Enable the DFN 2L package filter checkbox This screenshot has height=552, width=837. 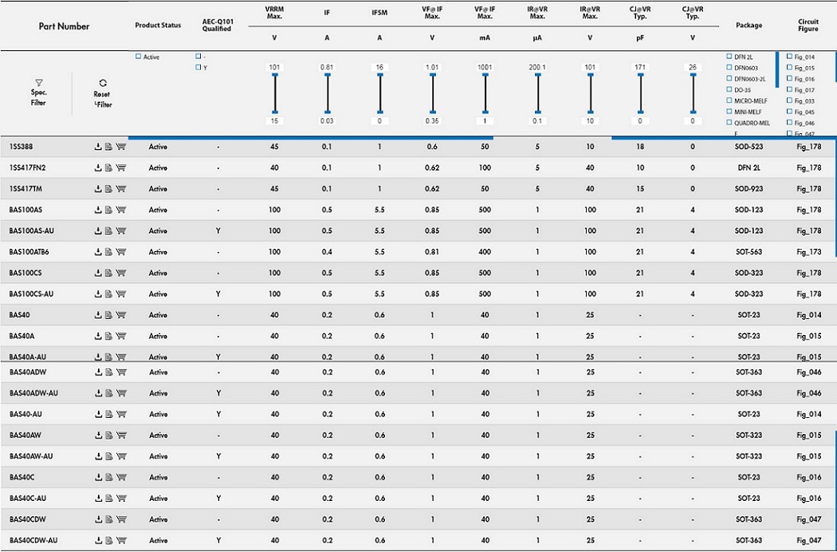[729, 57]
